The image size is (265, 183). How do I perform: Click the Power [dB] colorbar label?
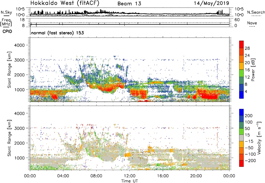pyautogui.click(x=258, y=70)
